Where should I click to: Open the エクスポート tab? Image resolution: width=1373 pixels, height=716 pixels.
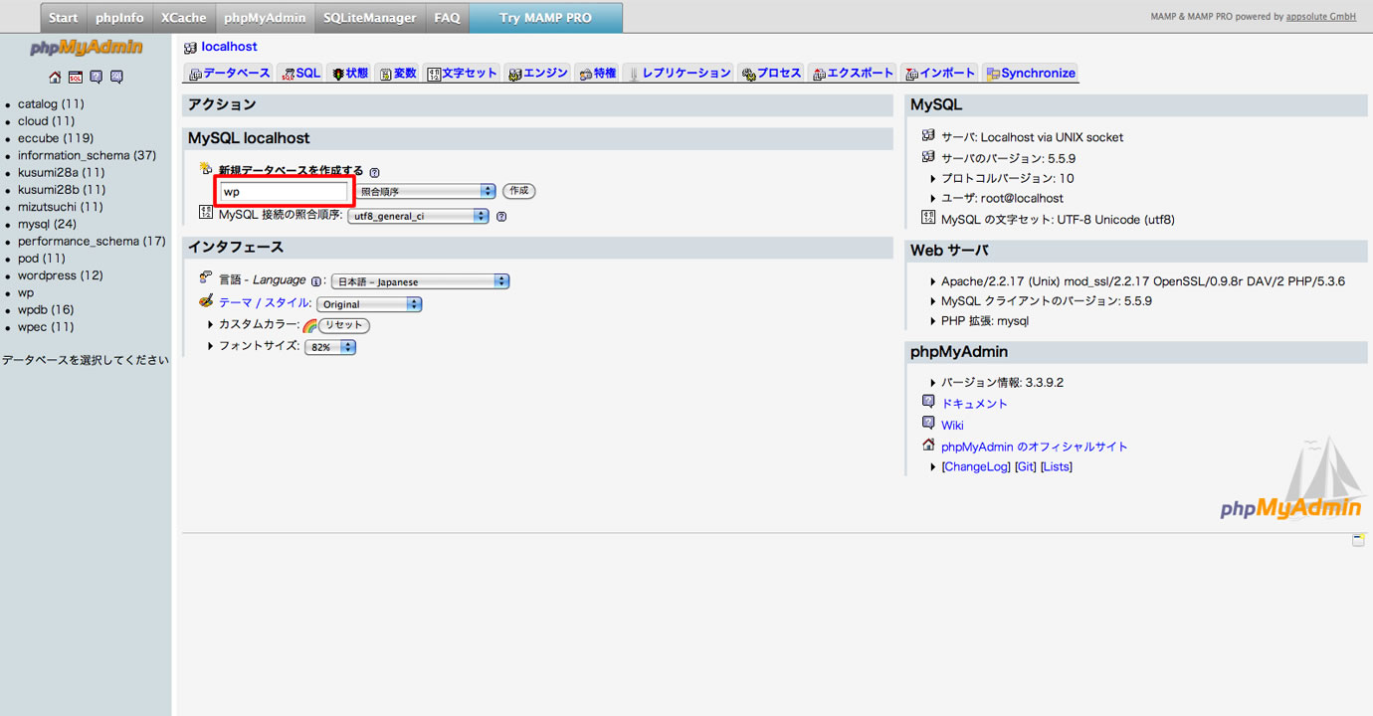853,73
